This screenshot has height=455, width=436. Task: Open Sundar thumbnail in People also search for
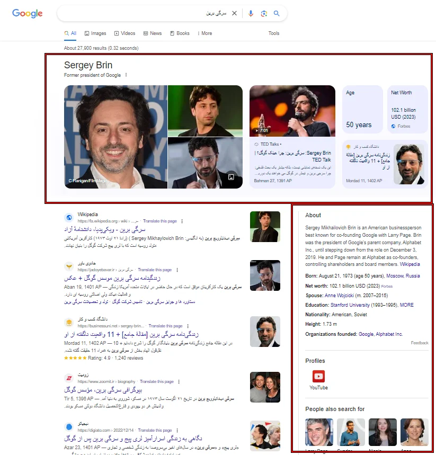[351, 432]
